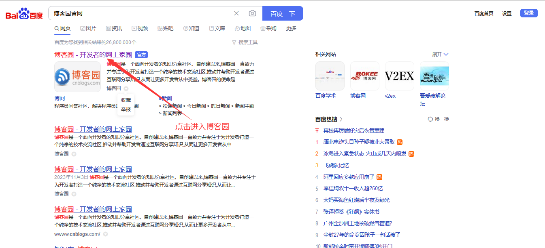Open V2EX thumbnail
Image resolution: width=545 pixels, height=248 pixels.
coord(400,76)
